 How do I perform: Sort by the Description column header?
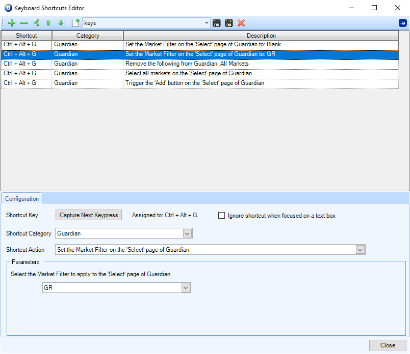pyautogui.click(x=261, y=36)
